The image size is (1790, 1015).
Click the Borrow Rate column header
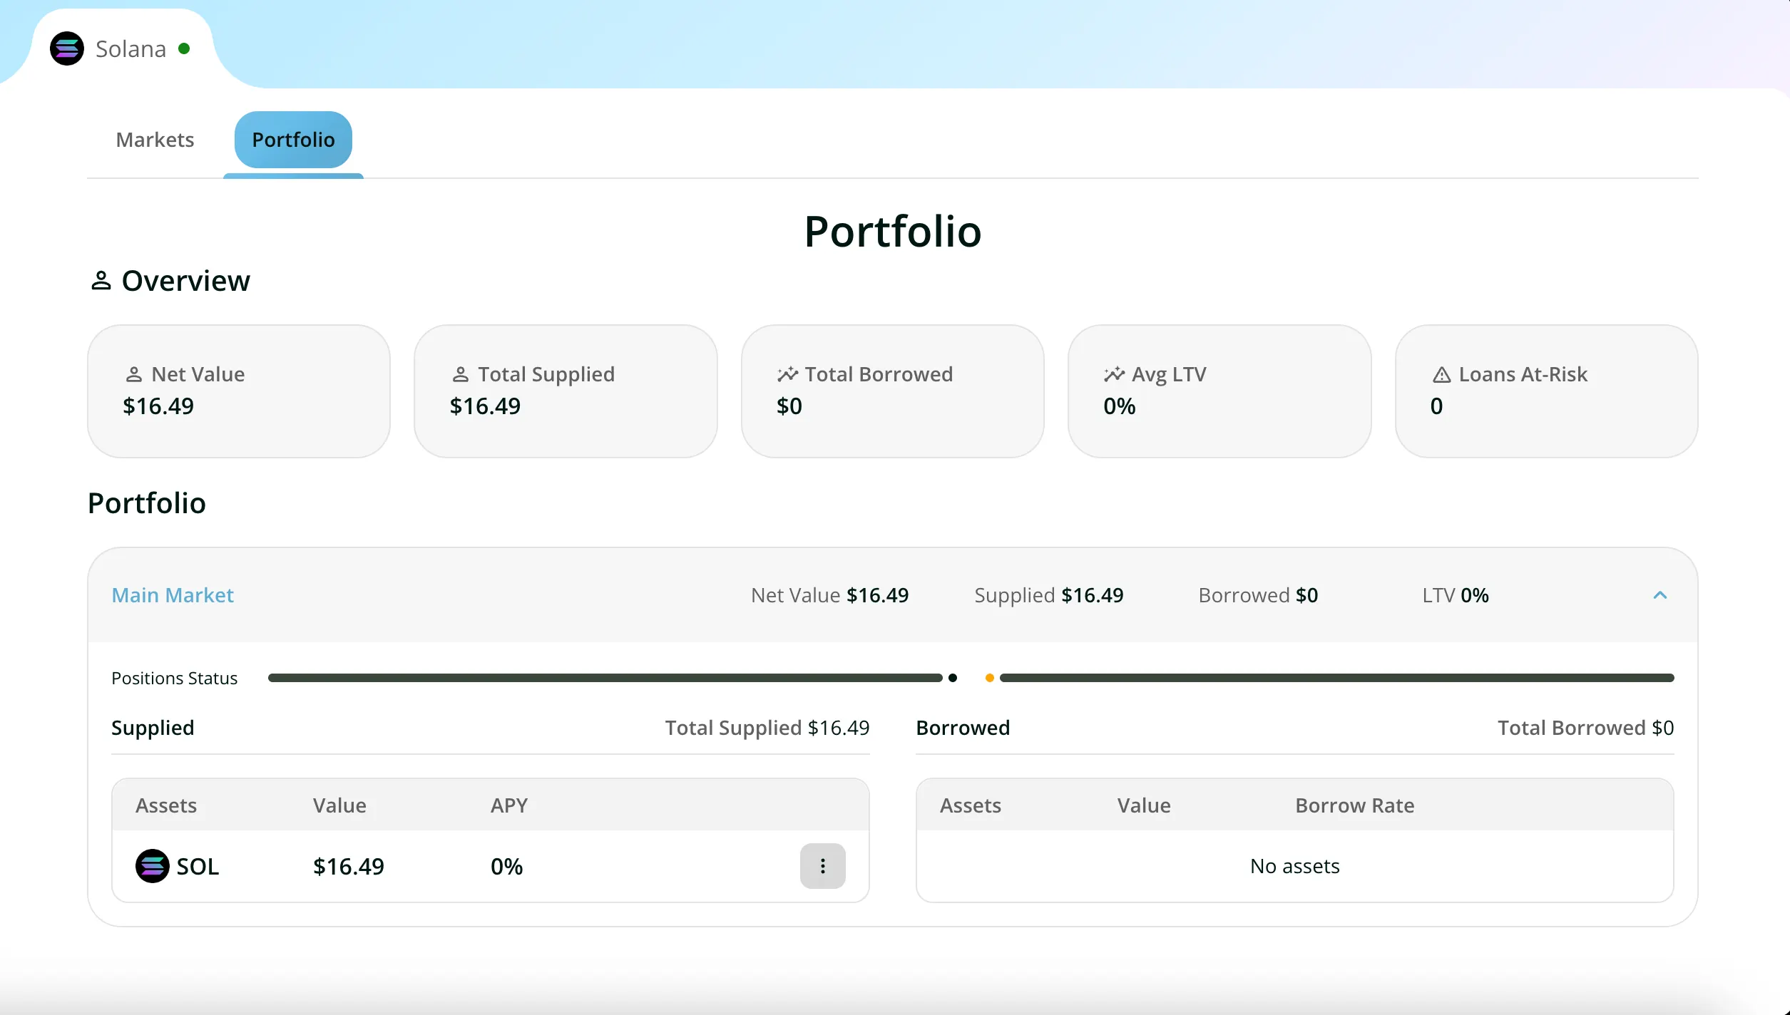coord(1354,805)
